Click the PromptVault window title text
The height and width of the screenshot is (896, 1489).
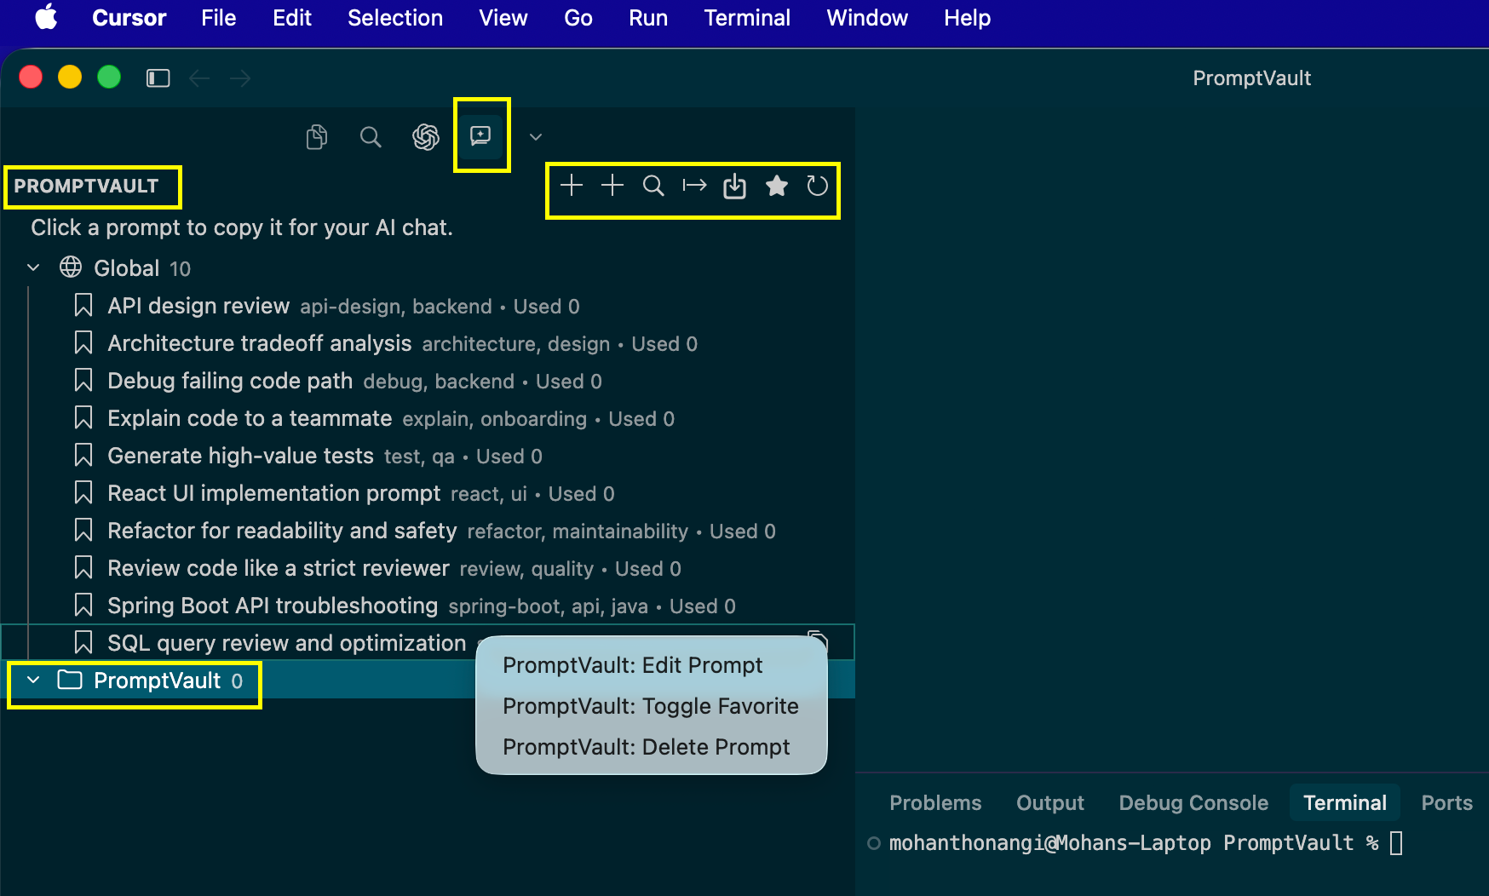click(1251, 78)
